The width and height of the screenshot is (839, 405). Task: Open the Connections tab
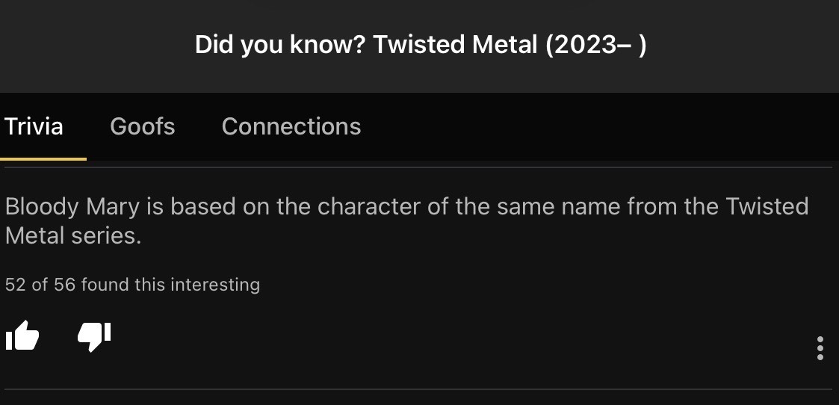click(x=291, y=126)
